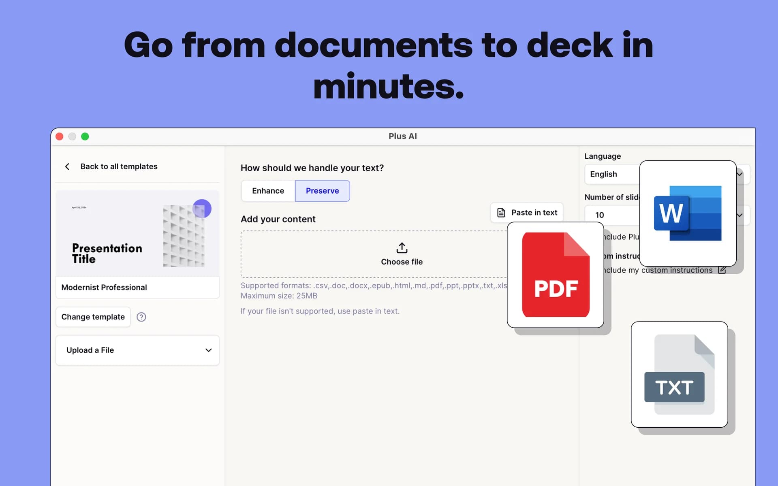The image size is (778, 486).
Task: Go back to all templates
Action: point(119,166)
